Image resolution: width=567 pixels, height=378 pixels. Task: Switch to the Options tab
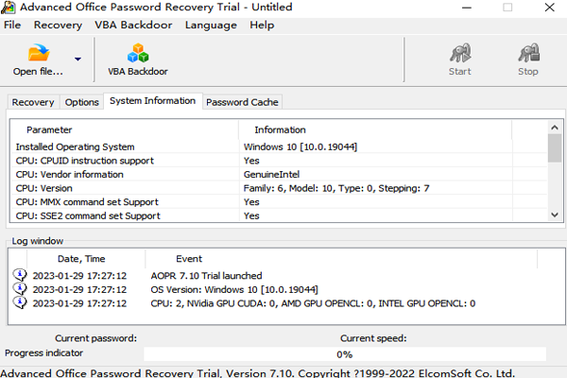point(81,102)
